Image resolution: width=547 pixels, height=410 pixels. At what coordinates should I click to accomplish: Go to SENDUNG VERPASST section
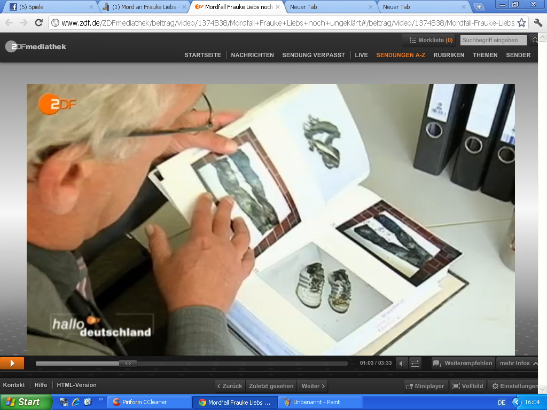[314, 55]
